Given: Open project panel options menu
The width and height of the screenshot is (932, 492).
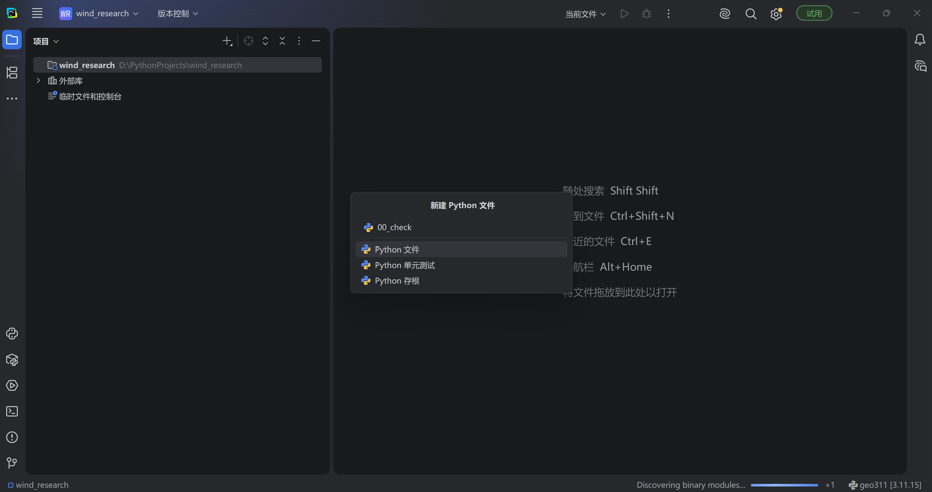Looking at the screenshot, I should (x=299, y=41).
